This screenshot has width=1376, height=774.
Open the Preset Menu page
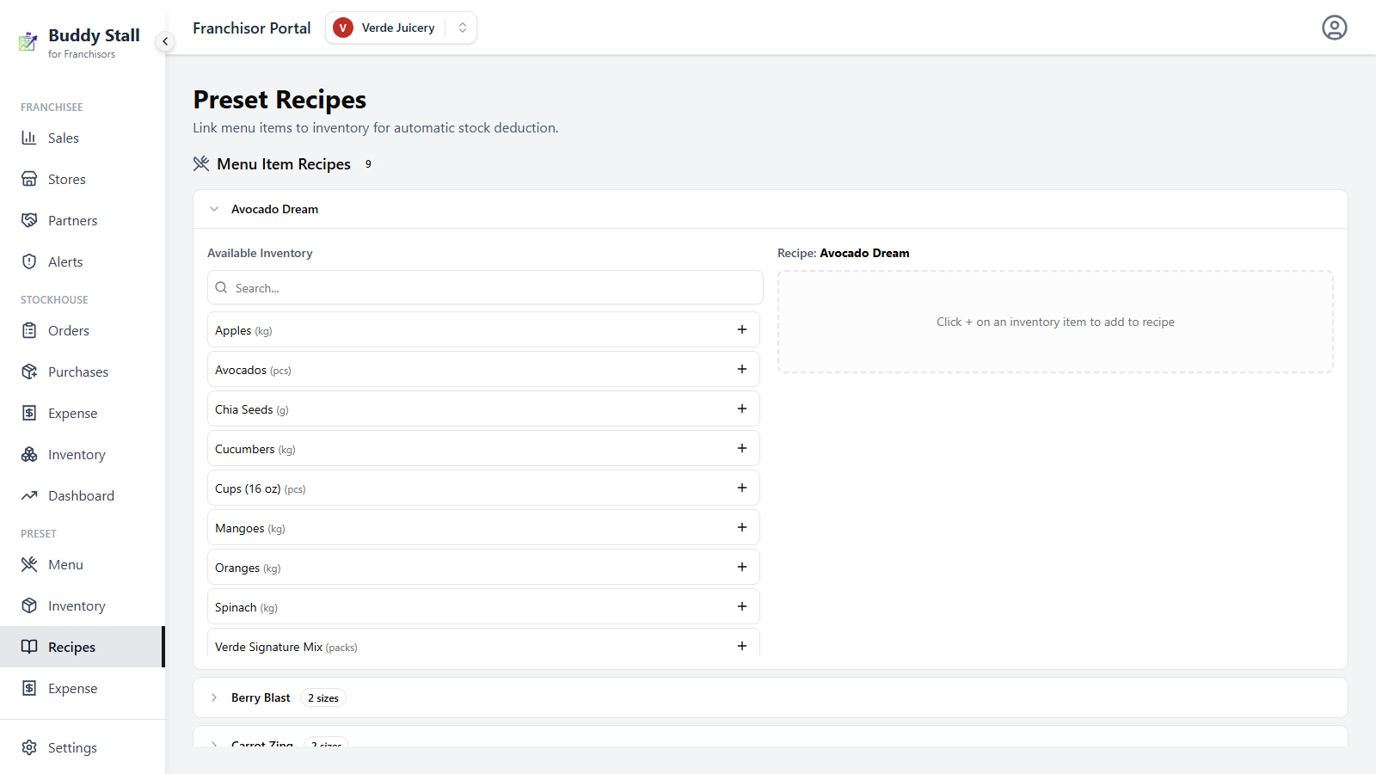[83, 564]
